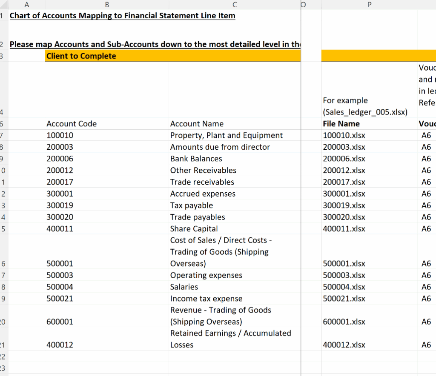Image resolution: width=436 pixels, height=376 pixels.
Task: Select the Bank Balances cell
Action: pyautogui.click(x=196, y=159)
